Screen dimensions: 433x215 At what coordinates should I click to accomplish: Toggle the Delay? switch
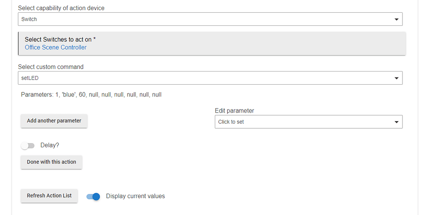tap(28, 146)
